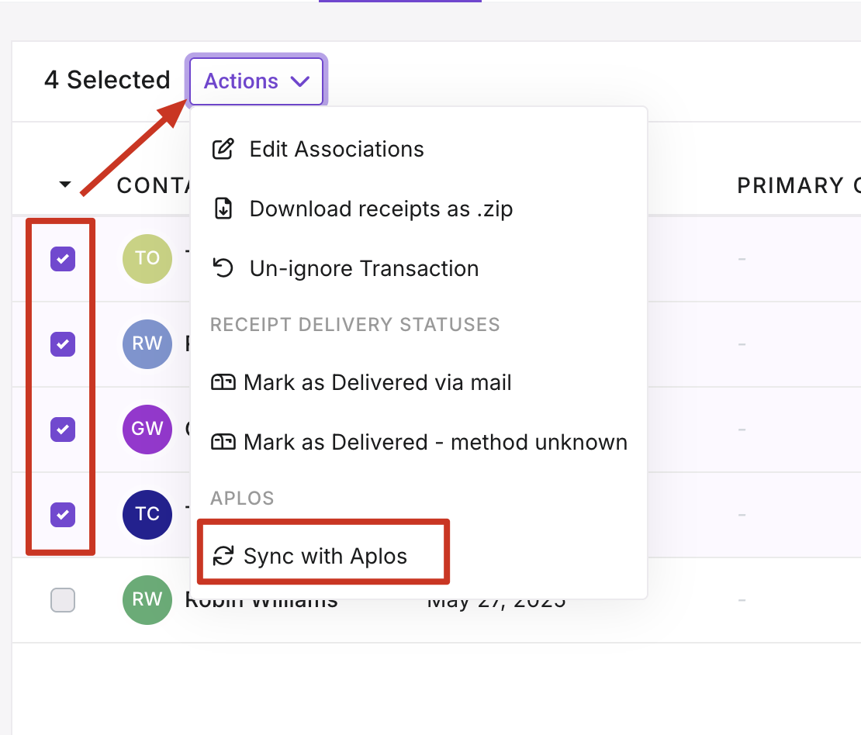Select Un-ignore Transaction menu entry
This screenshot has height=735, width=861.
pyautogui.click(x=364, y=268)
